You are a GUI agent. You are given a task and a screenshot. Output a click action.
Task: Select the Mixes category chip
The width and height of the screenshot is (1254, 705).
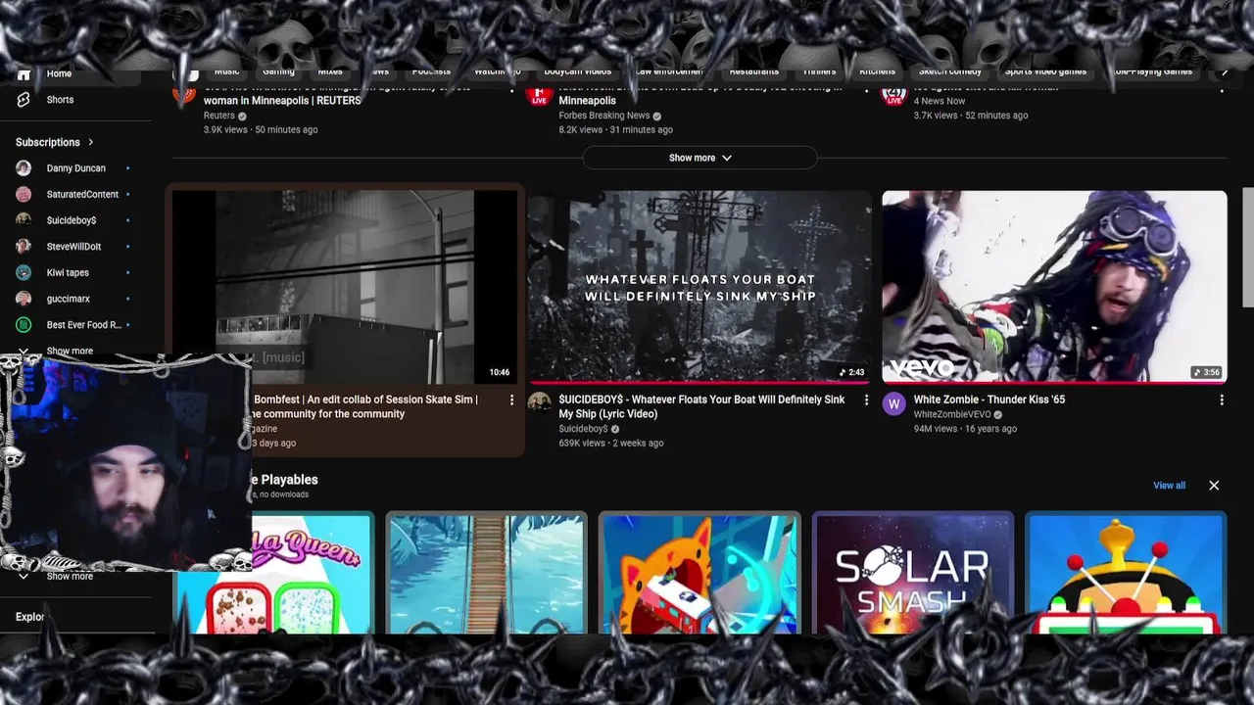point(330,71)
